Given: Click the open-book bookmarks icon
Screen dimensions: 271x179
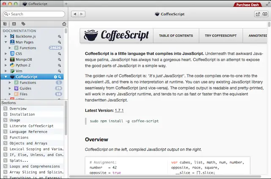Looking at the screenshot, I should click(x=265, y=14).
